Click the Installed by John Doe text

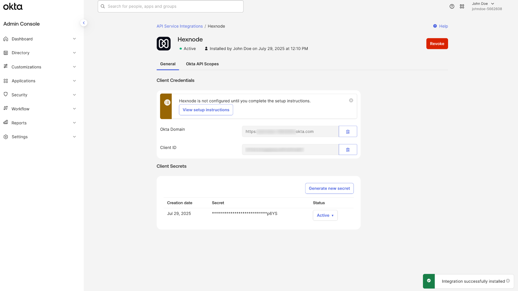tap(259, 49)
